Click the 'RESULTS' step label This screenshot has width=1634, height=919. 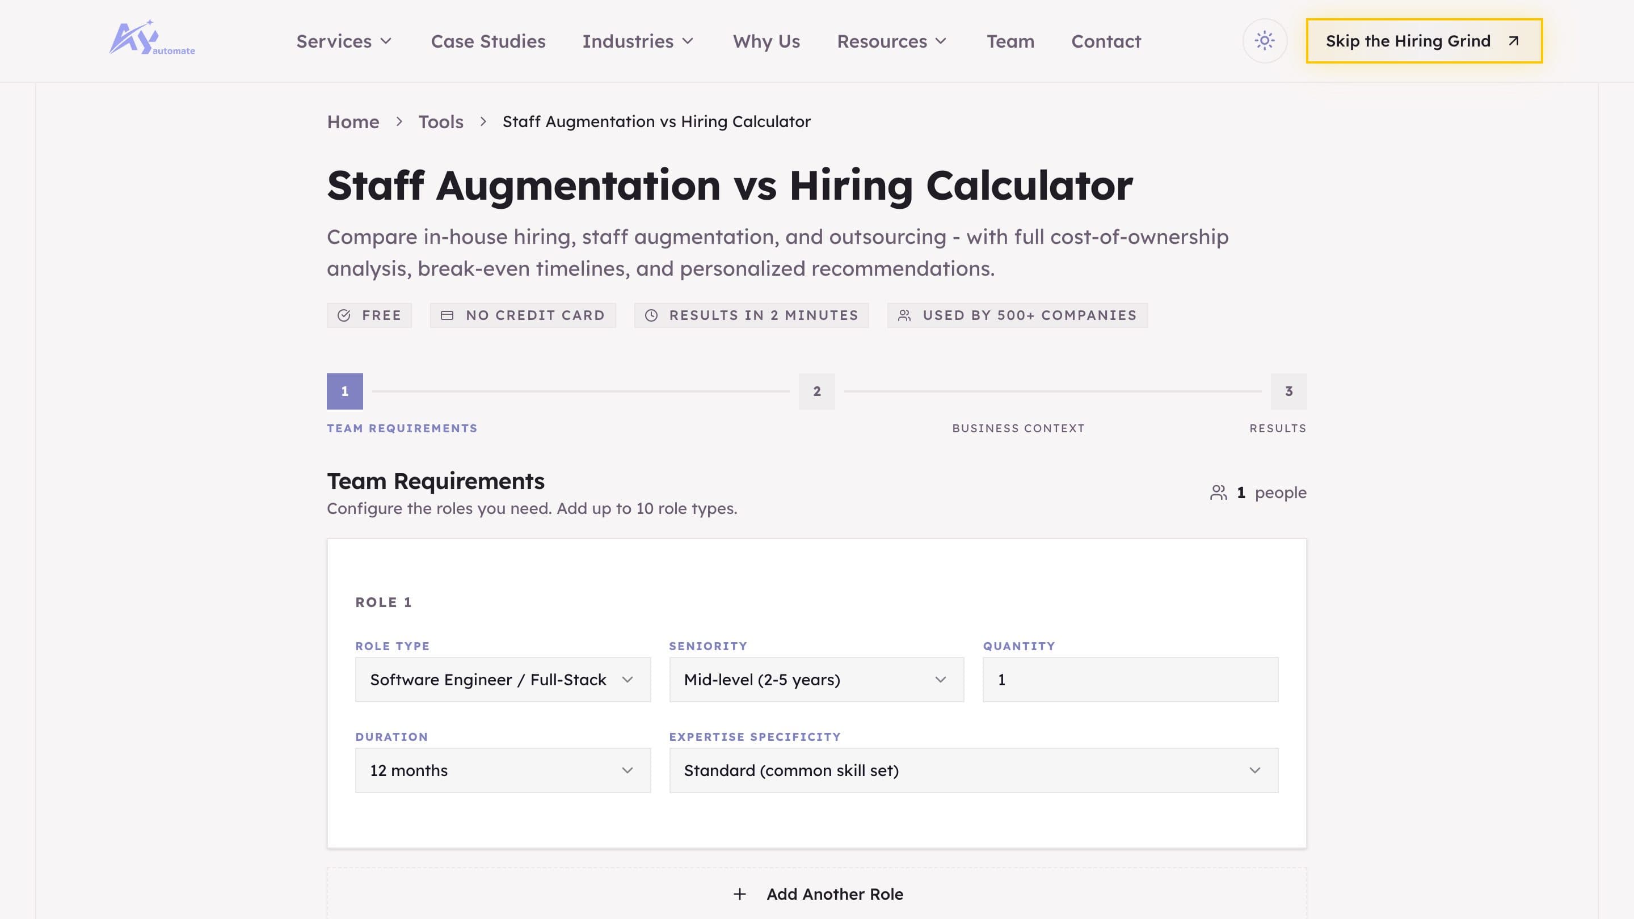tap(1278, 428)
